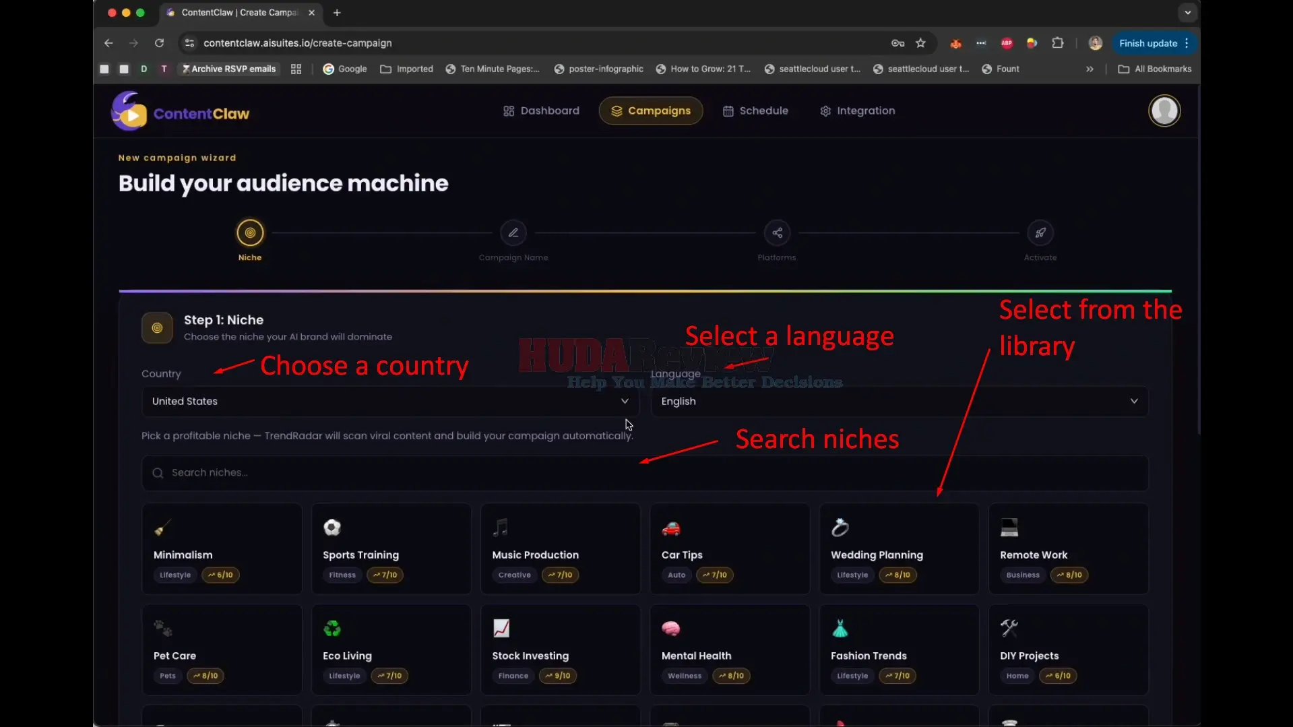Screen dimensions: 1293x727
Task: Open the All Bookmarks folder
Action: [x=1155, y=69]
